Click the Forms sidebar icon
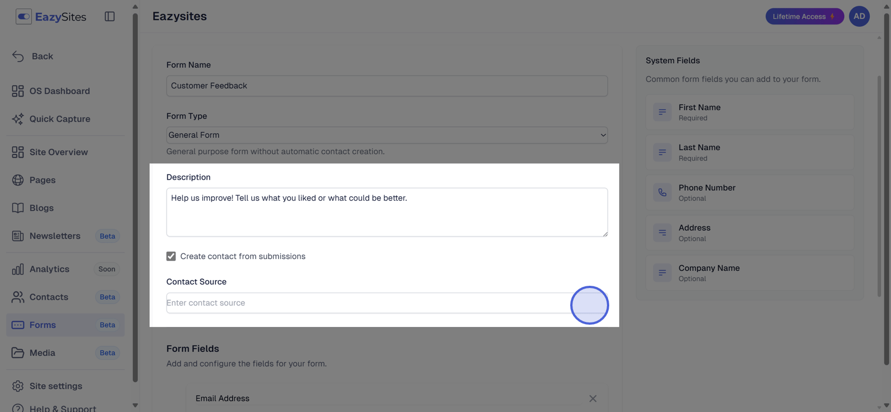 (x=18, y=325)
